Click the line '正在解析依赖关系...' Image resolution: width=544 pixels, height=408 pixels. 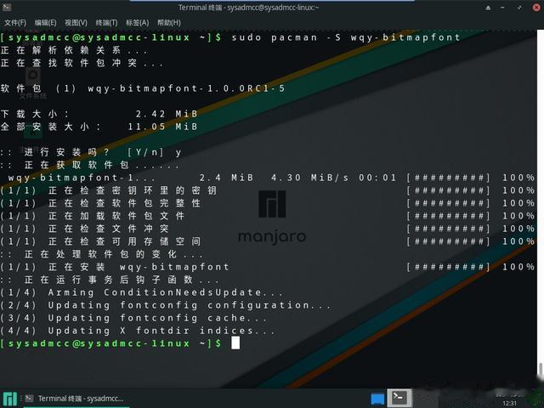click(x=74, y=50)
